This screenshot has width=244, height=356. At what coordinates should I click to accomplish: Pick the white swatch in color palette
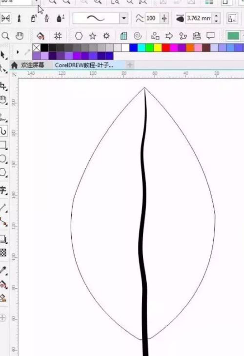pos(125,48)
